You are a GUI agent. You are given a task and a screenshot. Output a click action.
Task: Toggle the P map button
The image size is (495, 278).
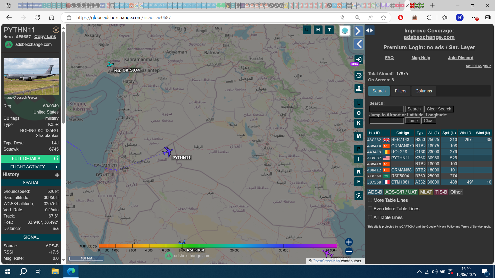coord(359,149)
